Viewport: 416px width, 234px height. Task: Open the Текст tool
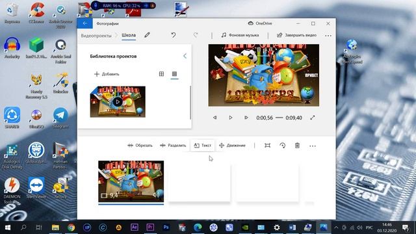coord(203,146)
